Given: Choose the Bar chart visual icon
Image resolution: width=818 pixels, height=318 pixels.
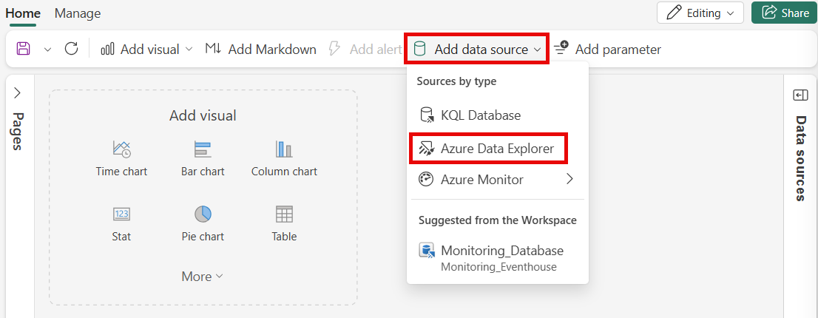Looking at the screenshot, I should (x=203, y=149).
